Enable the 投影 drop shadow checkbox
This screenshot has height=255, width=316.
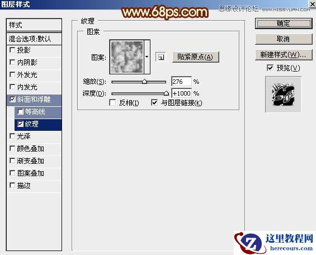pyautogui.click(x=12, y=50)
